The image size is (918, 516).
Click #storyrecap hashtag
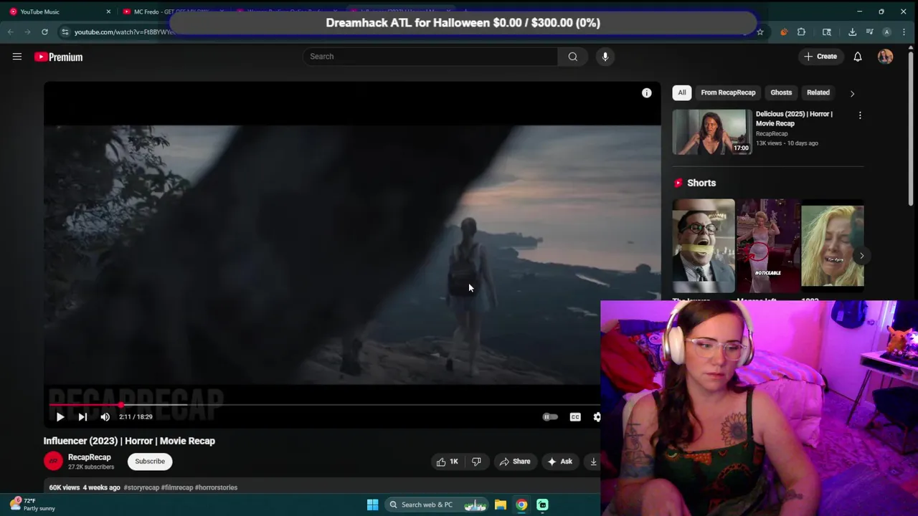coord(141,487)
